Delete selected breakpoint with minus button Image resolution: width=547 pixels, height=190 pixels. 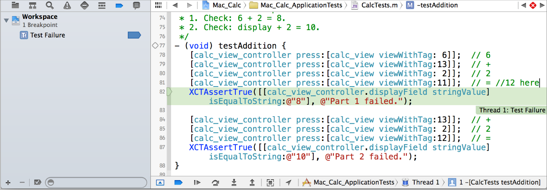[x=22, y=182]
